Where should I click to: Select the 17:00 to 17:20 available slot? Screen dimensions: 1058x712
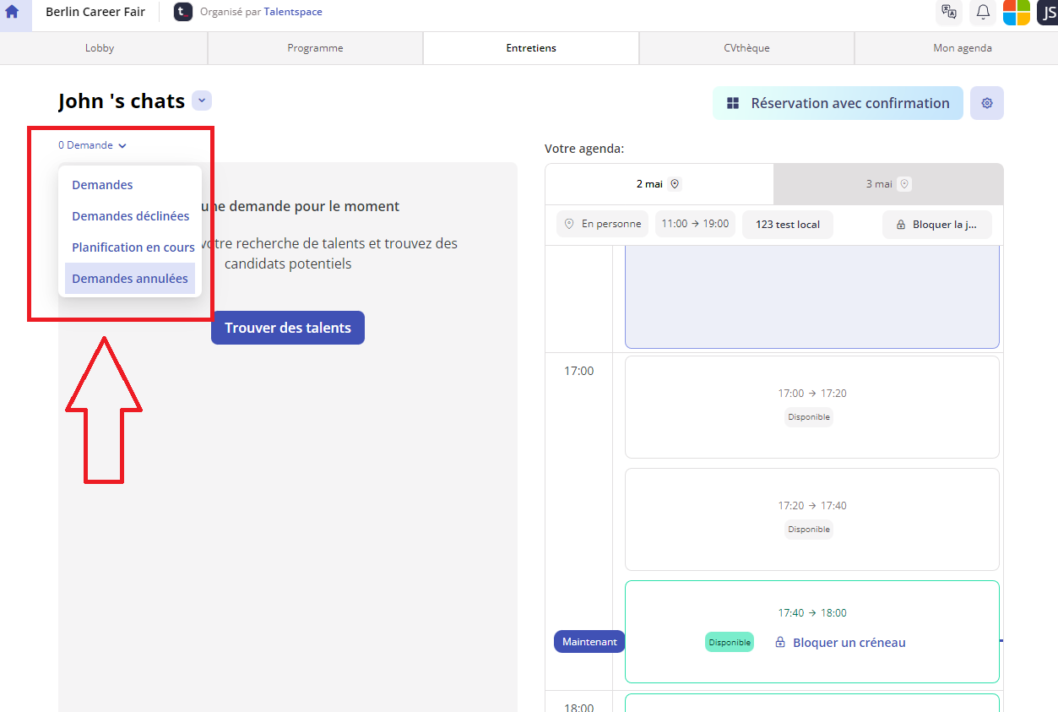(811, 405)
